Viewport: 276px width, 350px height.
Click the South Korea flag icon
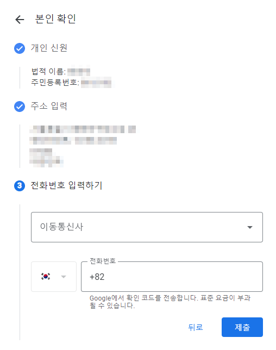click(46, 276)
